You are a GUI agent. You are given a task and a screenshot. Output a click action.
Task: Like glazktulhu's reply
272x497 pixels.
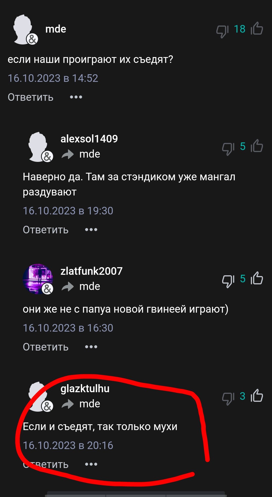(x=257, y=396)
